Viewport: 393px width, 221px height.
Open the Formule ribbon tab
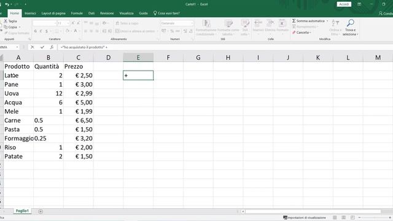coord(77,14)
